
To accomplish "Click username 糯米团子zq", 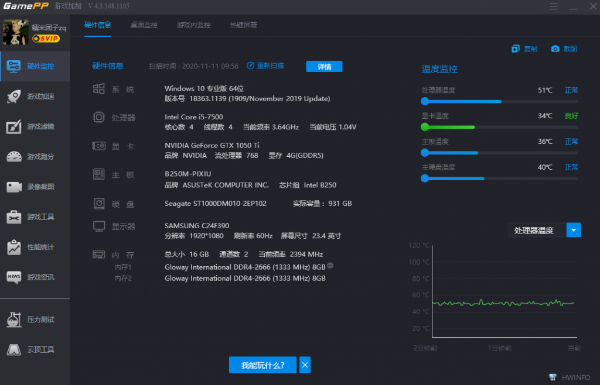I will [49, 27].
